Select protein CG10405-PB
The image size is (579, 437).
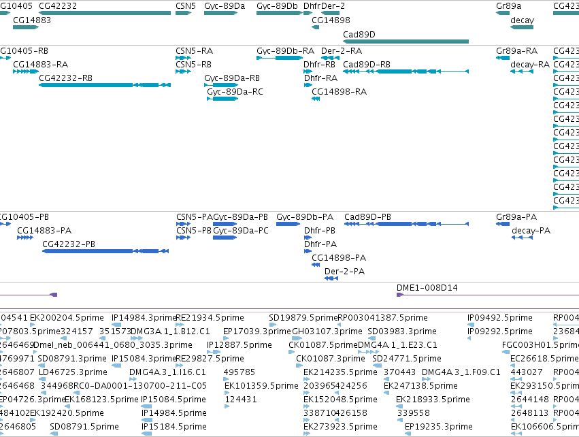(24, 217)
